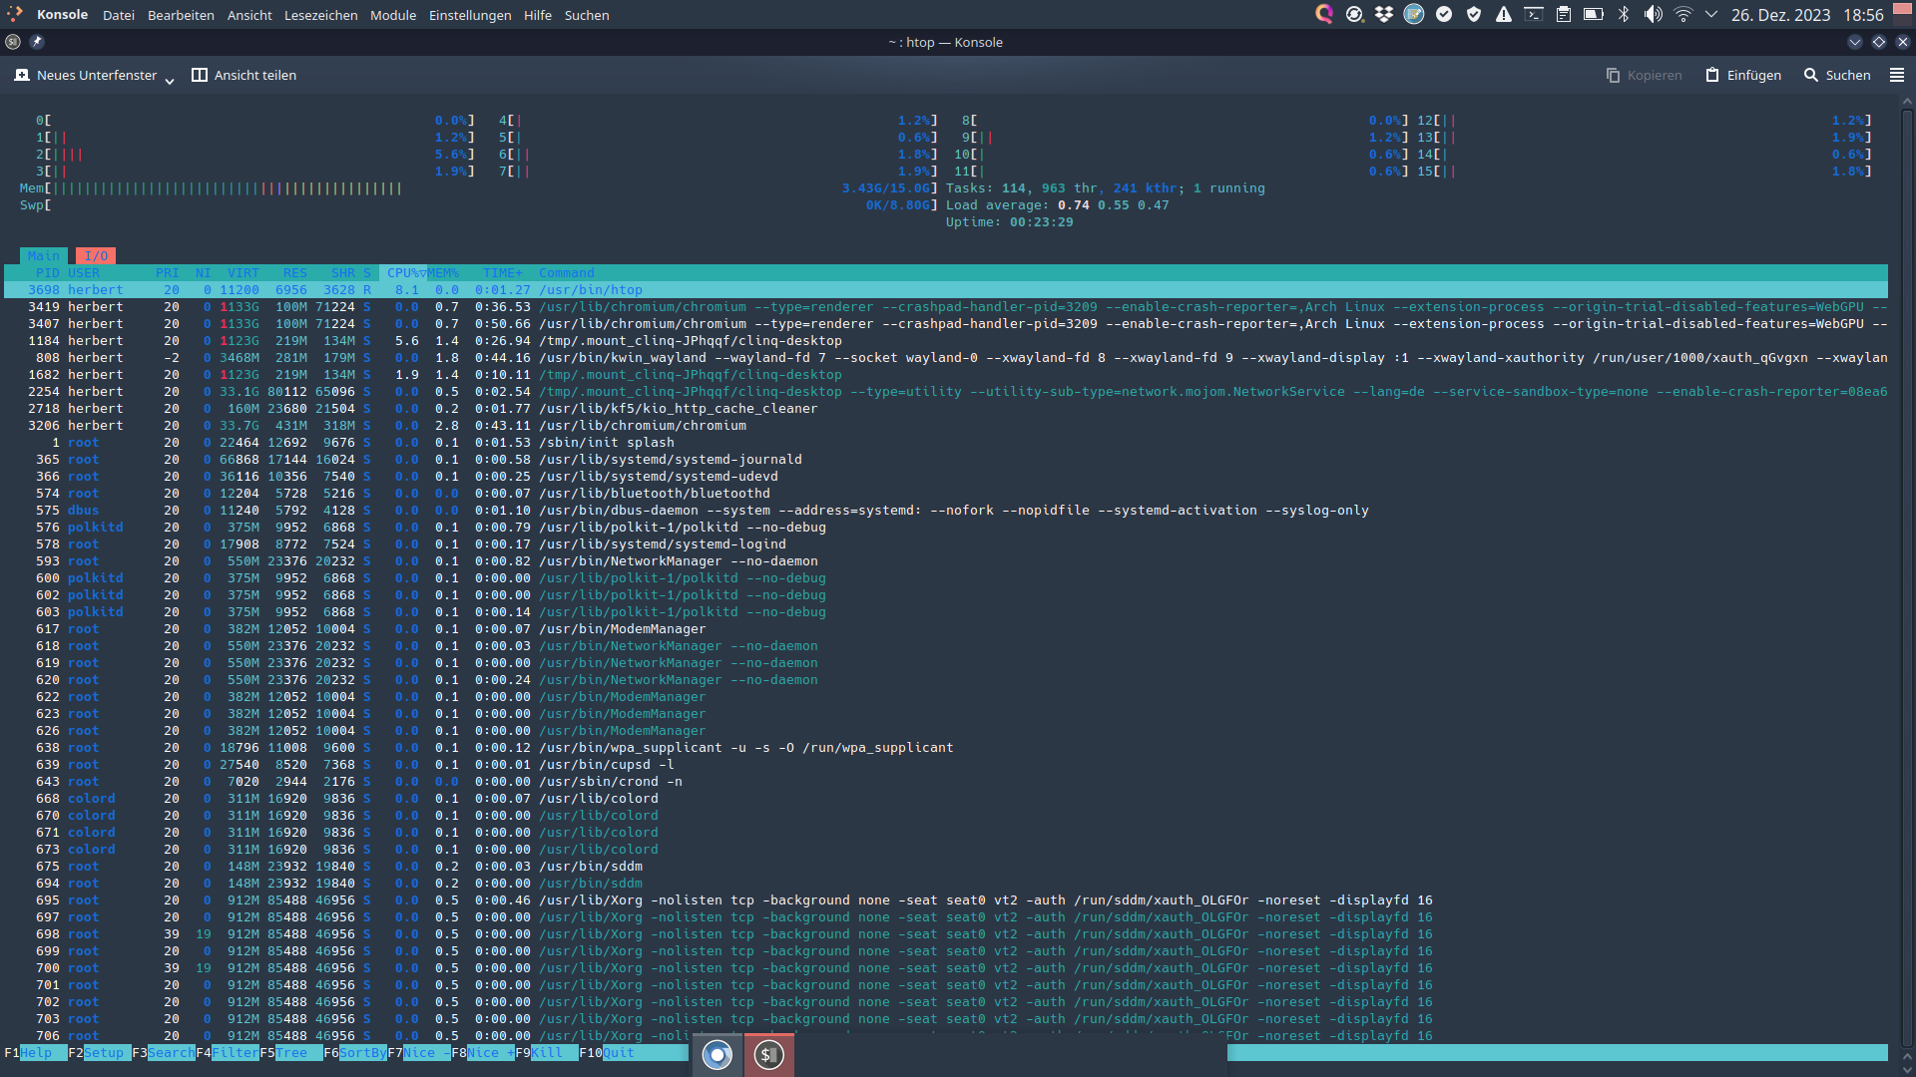Screen dimensions: 1916x1077
Task: Toggle Ansicht teilen split view
Action: [x=243, y=75]
